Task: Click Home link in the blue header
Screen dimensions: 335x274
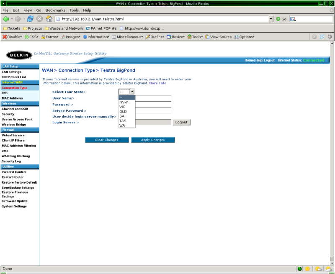Action: click(249, 60)
